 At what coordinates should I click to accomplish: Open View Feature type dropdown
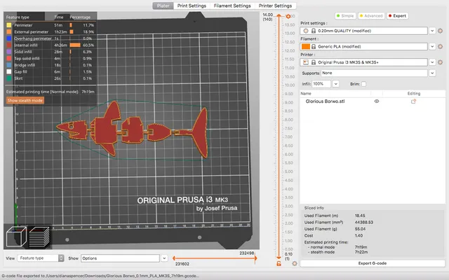tap(41, 258)
